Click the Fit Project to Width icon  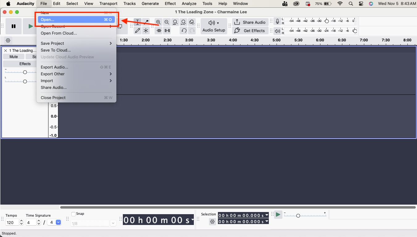183,22
